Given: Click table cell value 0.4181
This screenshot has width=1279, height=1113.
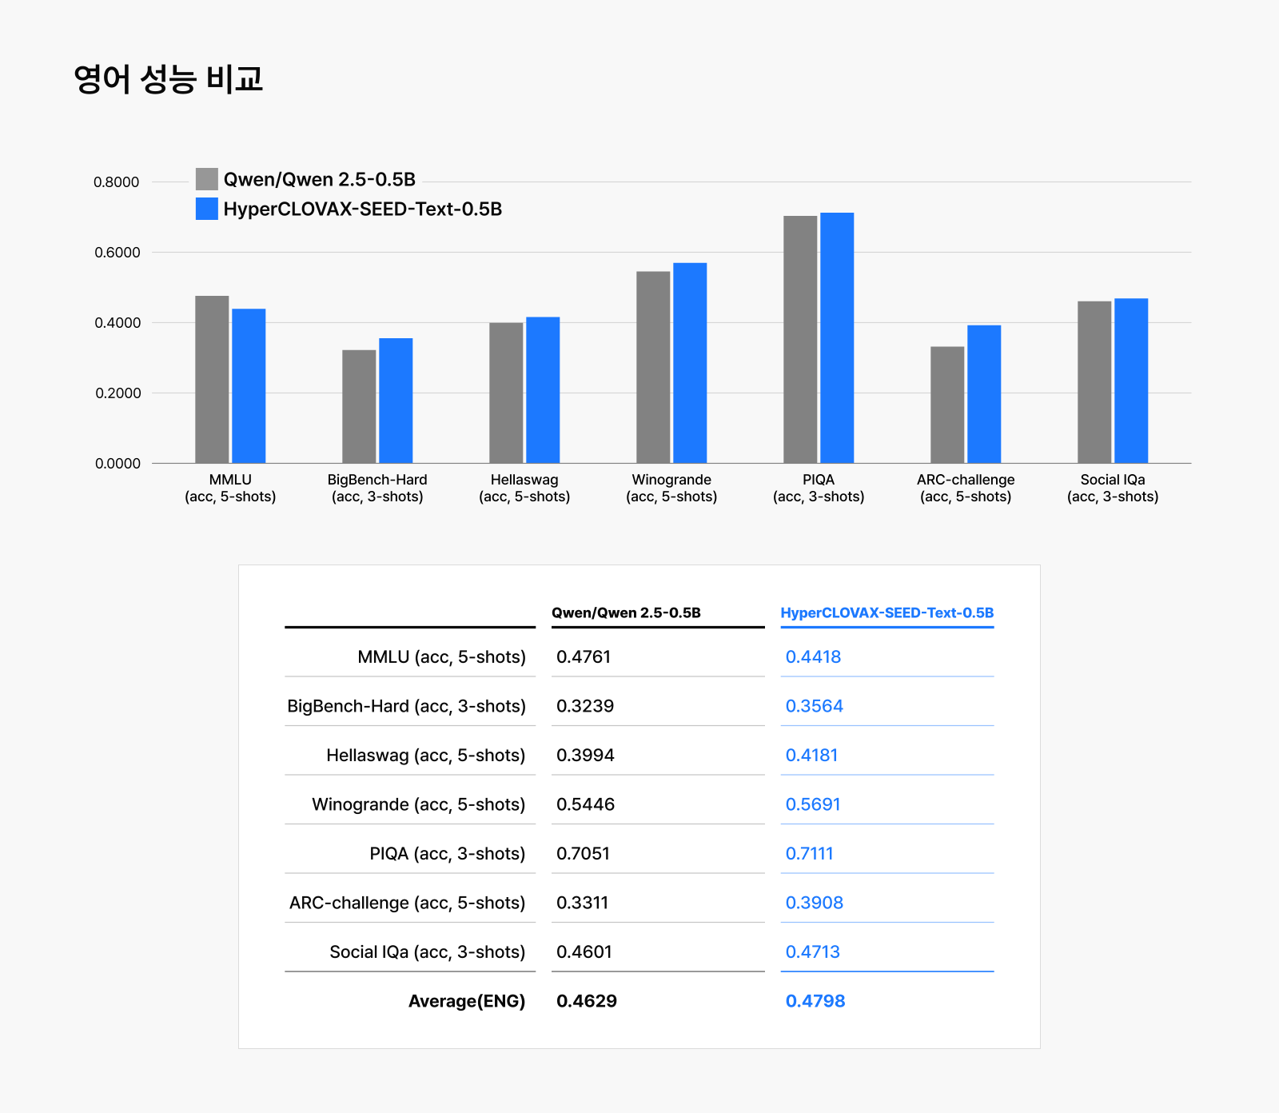Looking at the screenshot, I should pos(811,756).
